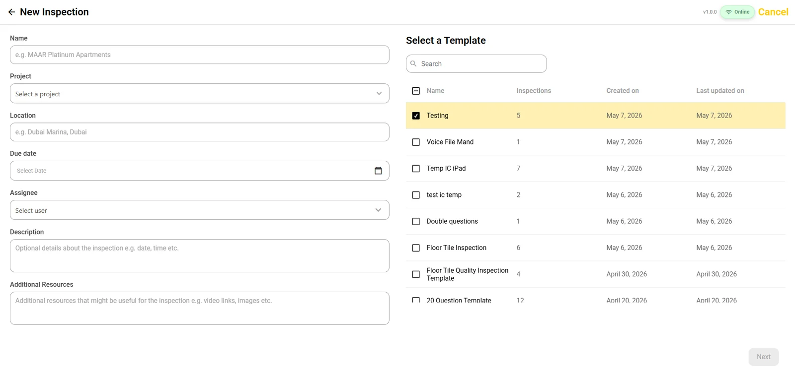Check the Voice File Mand checkbox
Image resolution: width=795 pixels, height=376 pixels.
pos(416,142)
